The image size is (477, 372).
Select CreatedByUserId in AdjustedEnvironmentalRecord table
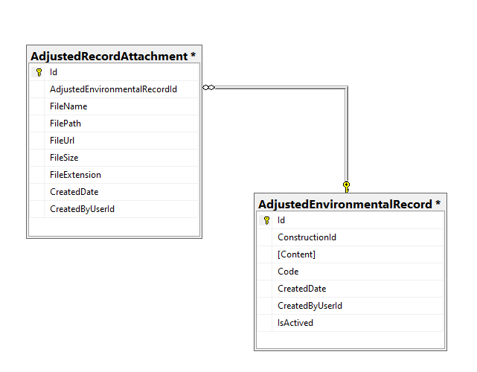coord(310,306)
